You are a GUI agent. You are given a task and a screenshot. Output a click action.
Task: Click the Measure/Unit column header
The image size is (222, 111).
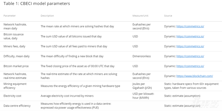point(140,16)
